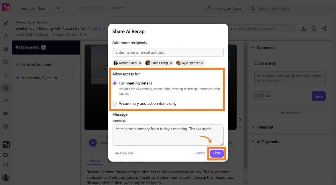
Task: Remove Sofia Chang recipient chip
Action: 171,63
